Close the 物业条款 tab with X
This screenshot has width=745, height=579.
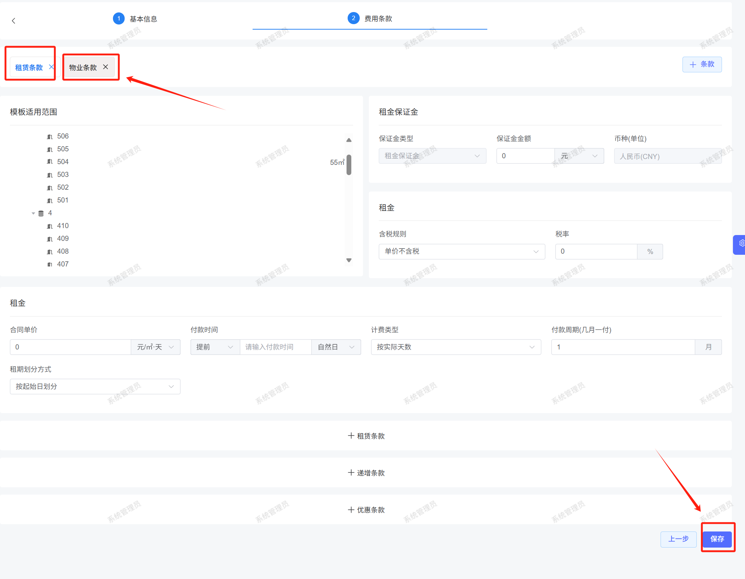[x=106, y=67]
